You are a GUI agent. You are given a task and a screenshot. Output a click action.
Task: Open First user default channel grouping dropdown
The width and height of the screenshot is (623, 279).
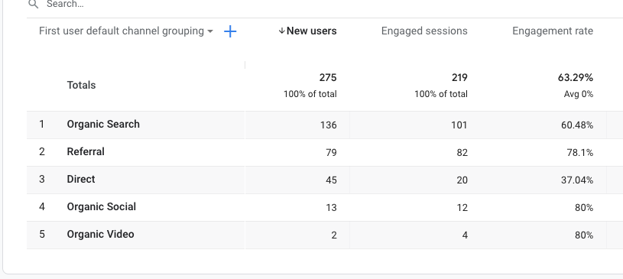[x=126, y=31]
